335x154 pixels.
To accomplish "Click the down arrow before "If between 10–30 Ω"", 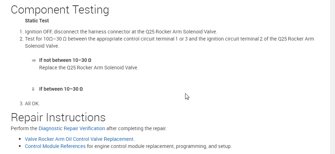I will (x=33, y=89).
